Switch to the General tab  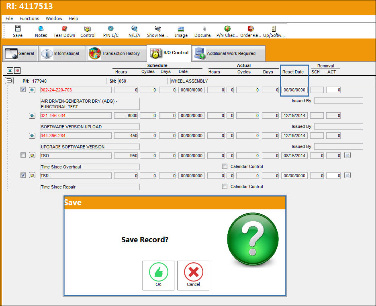pyautogui.click(x=20, y=53)
